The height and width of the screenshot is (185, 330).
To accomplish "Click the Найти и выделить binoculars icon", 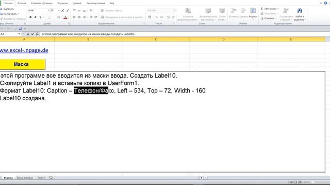I will (300, 10).
